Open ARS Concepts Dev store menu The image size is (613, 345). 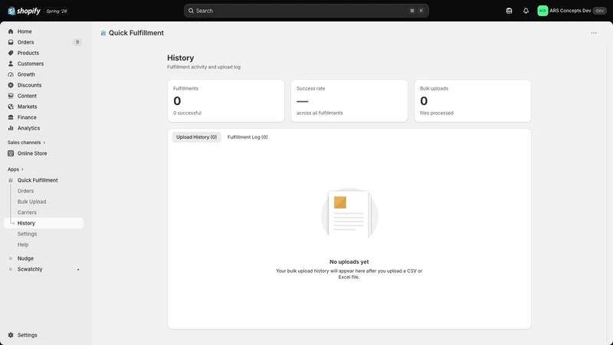(x=572, y=11)
